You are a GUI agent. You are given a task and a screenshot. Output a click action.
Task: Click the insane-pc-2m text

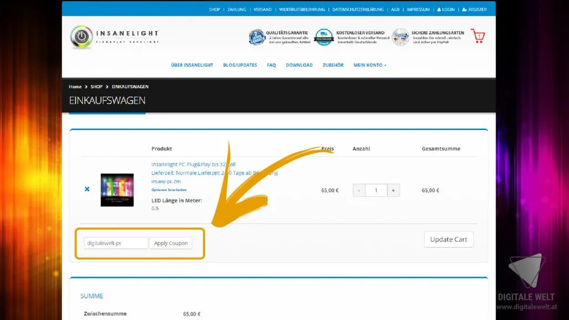(x=166, y=182)
